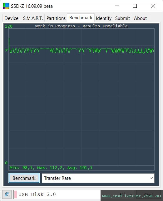Click the Min Max Avg results line

51,168
